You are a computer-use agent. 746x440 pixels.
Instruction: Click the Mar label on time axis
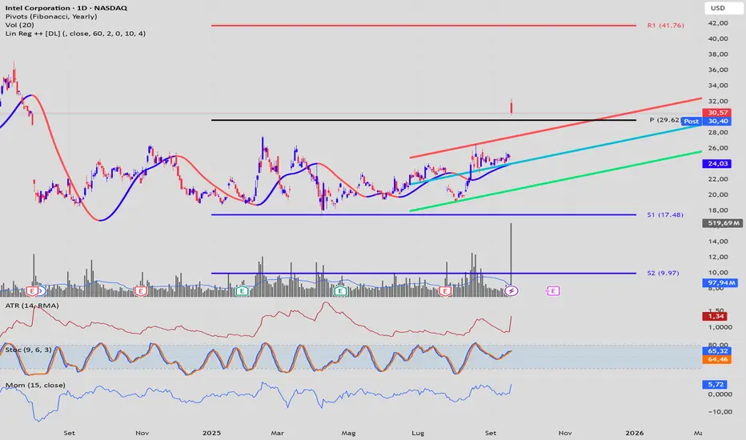[x=278, y=433]
